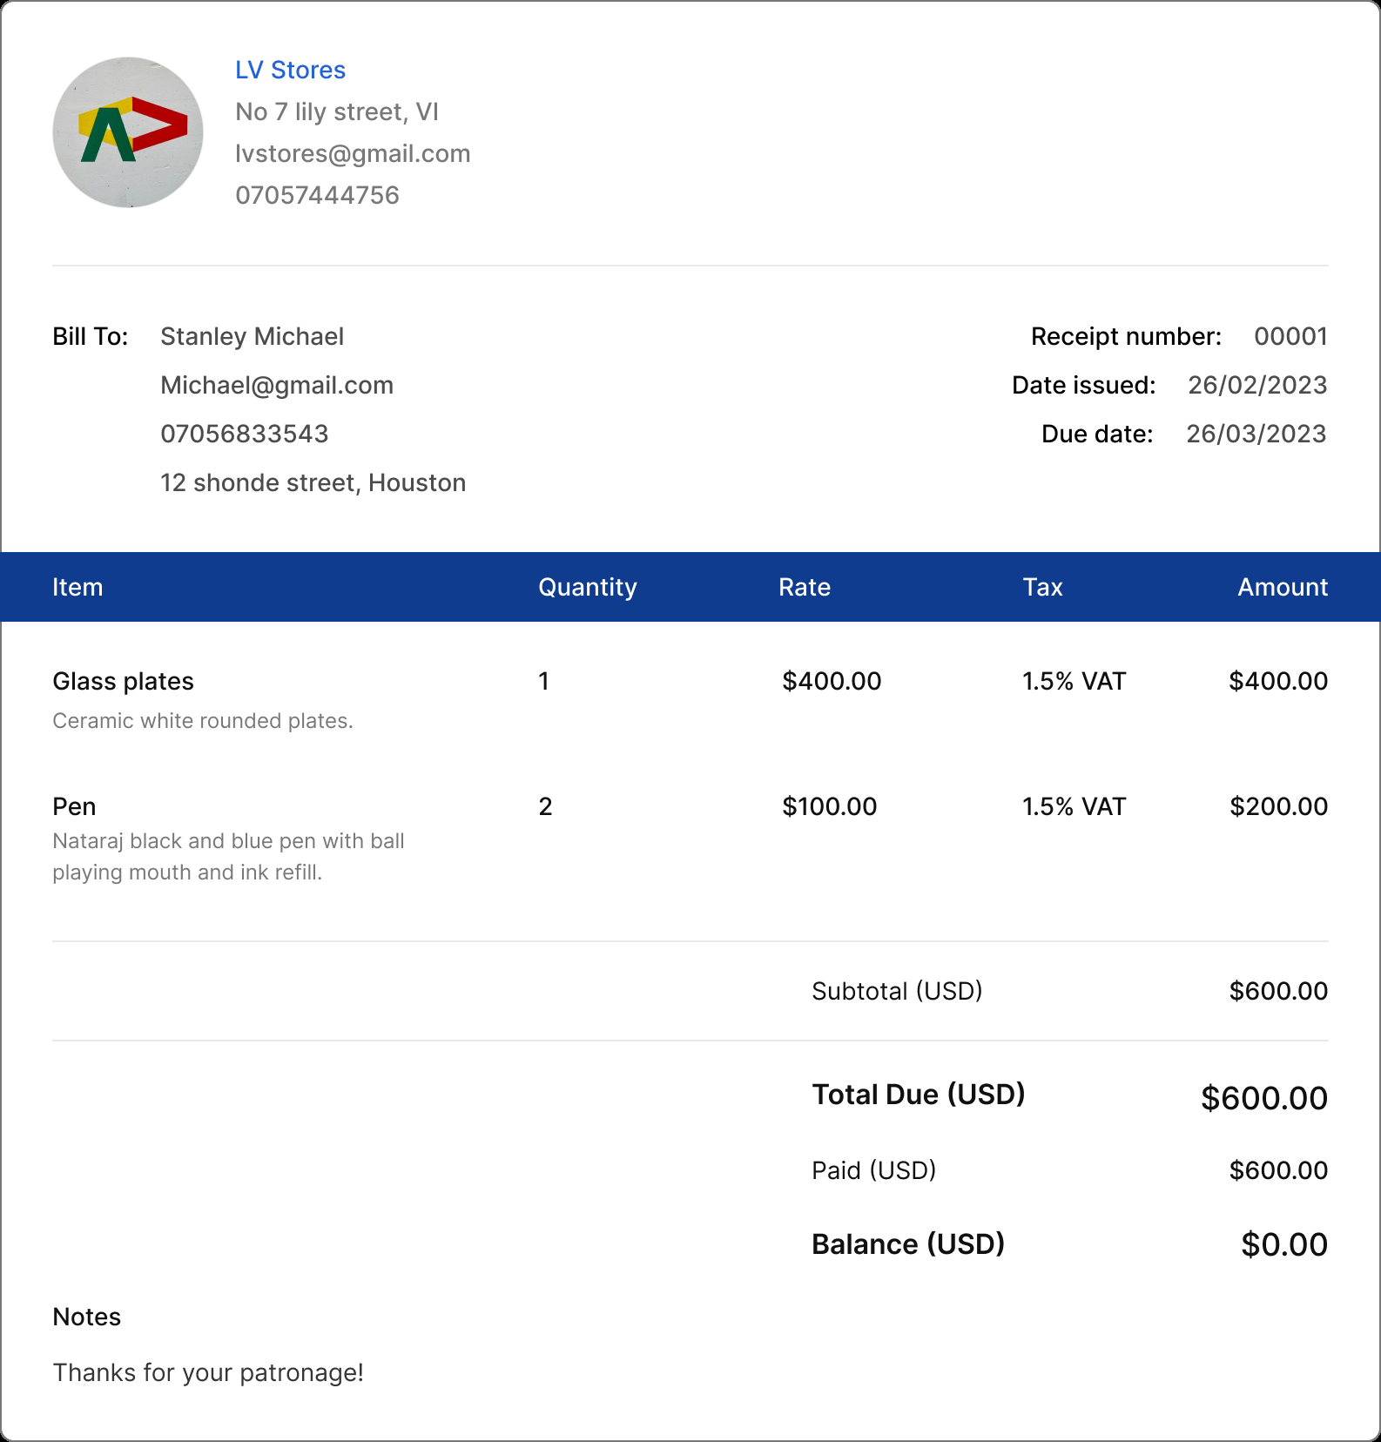Click the Tax column header

click(x=1042, y=587)
